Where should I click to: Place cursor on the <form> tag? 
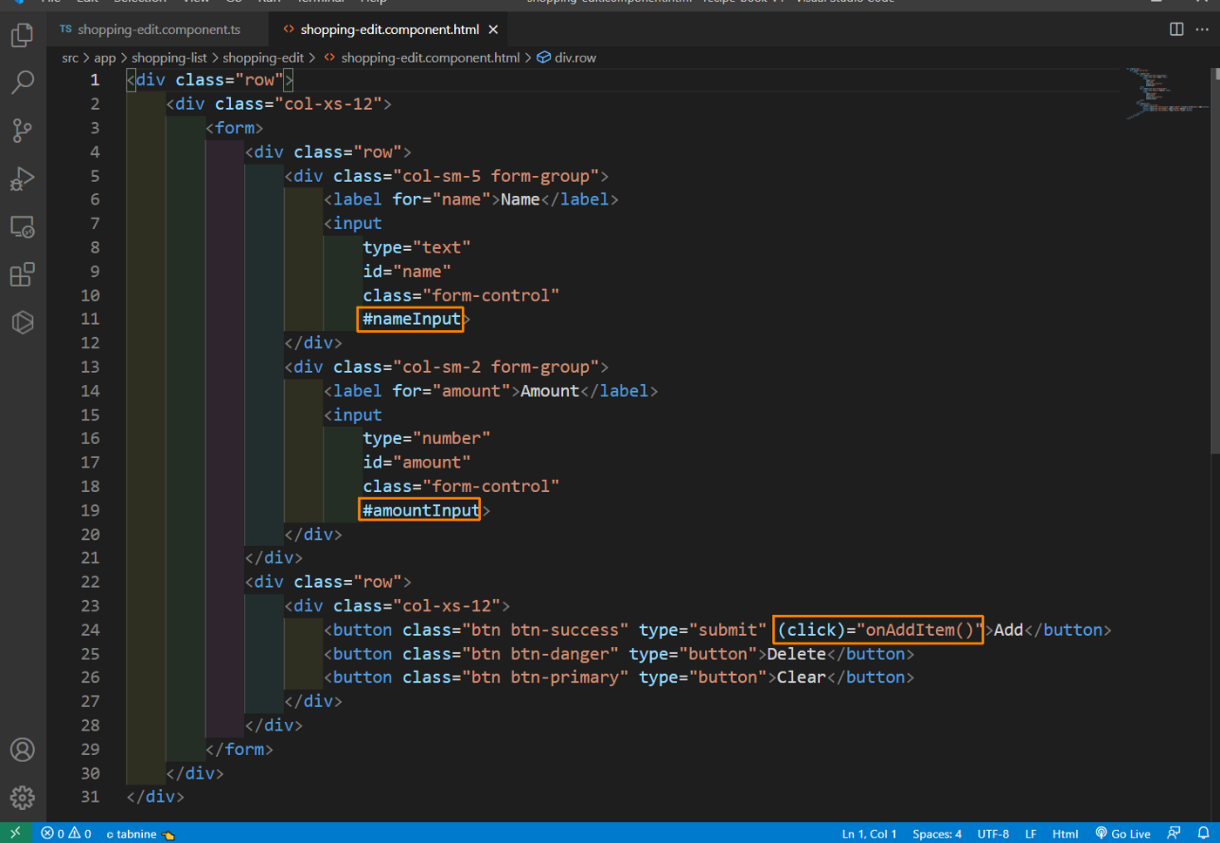(234, 128)
